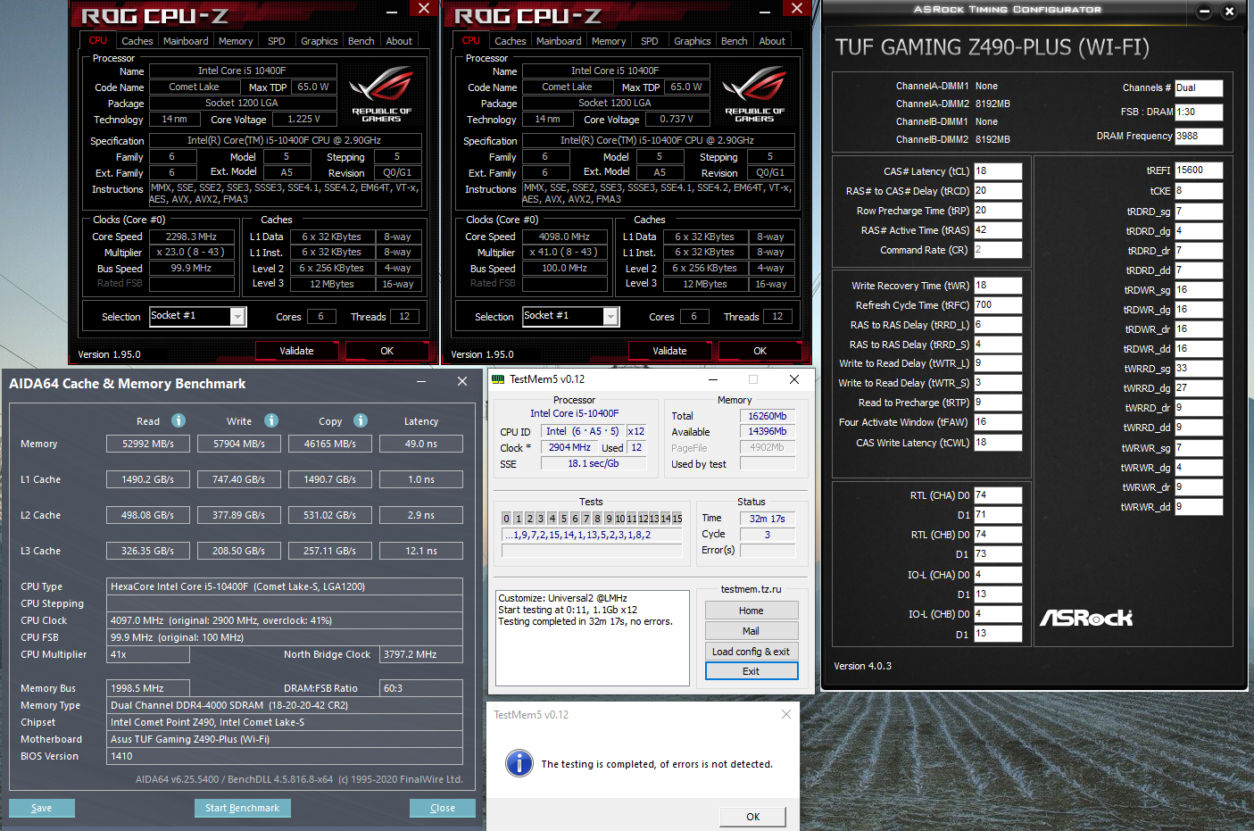The height and width of the screenshot is (831, 1254).
Task: Click the RAS# Active Time (tRAS) field
Action: click(x=998, y=230)
